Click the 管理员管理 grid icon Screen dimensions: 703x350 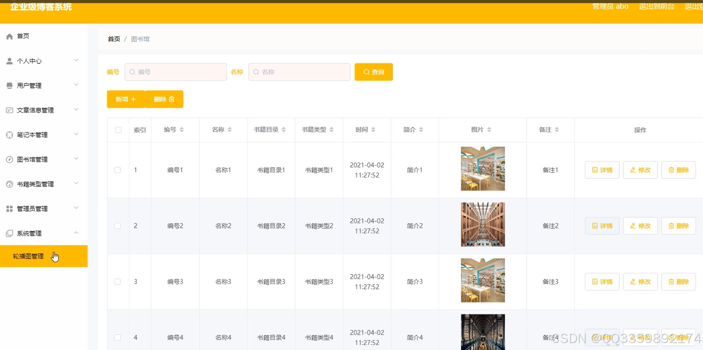[x=9, y=209]
